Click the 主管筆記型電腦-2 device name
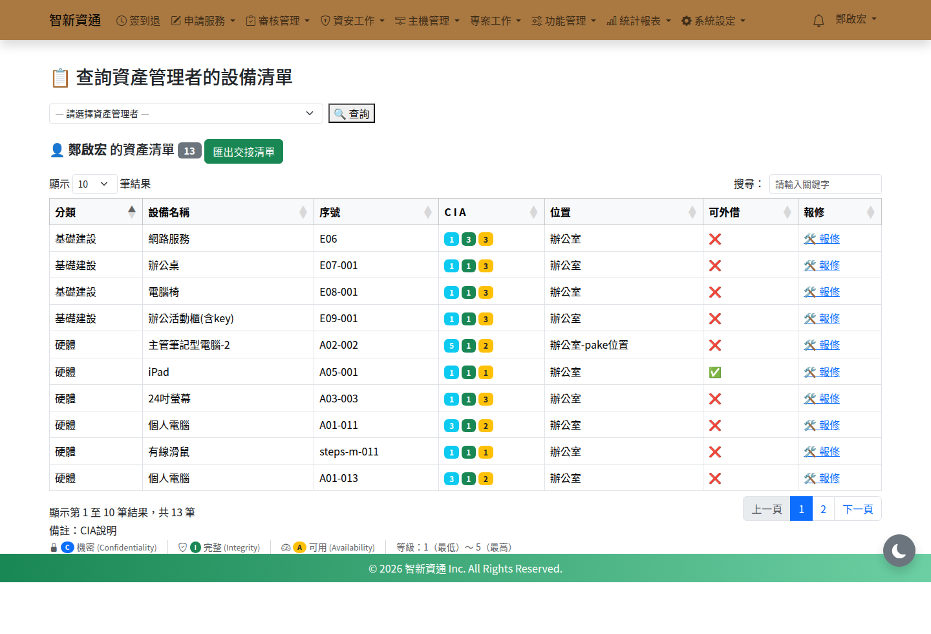This screenshot has height=634, width=931. pyautogui.click(x=189, y=345)
